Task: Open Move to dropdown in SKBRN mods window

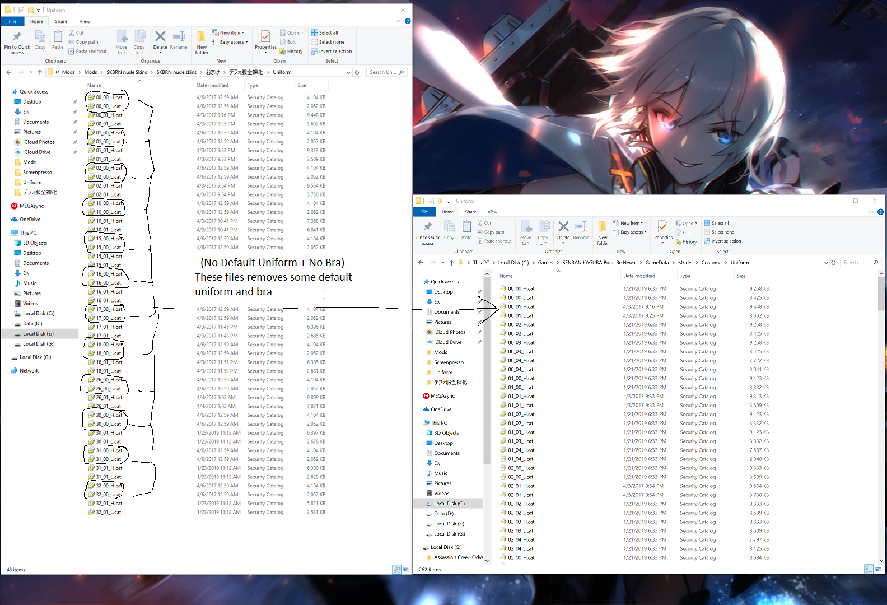Action: pos(122,42)
